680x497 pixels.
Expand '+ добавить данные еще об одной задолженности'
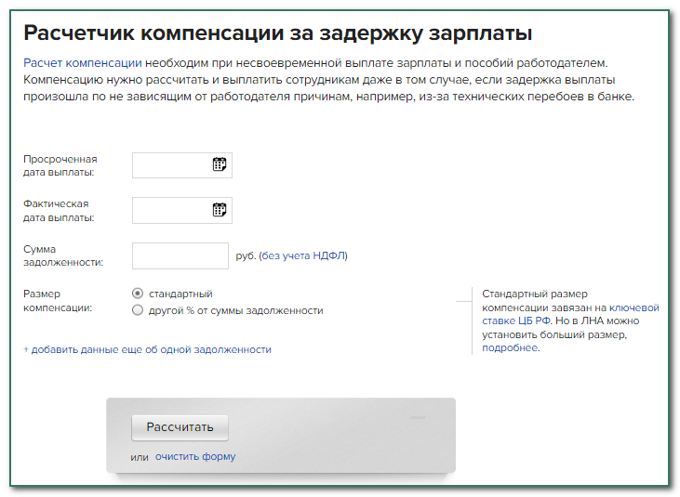point(147,349)
